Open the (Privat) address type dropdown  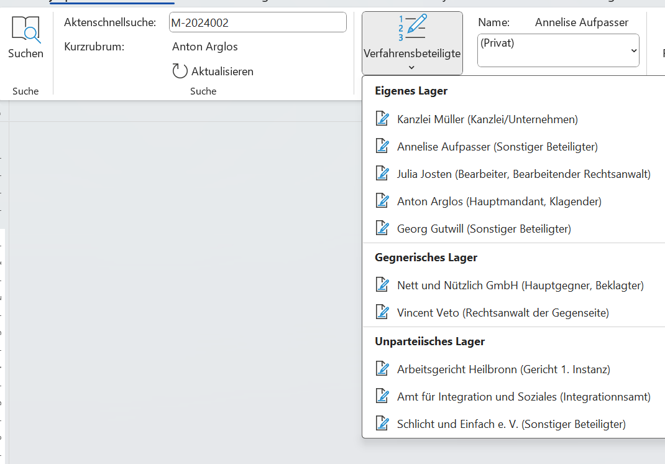(557, 50)
